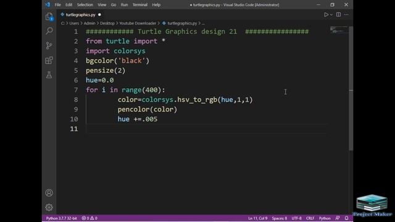Screen dimensions: 395x222
Task: Click the VS Code logo icon
Action: (48, 4)
